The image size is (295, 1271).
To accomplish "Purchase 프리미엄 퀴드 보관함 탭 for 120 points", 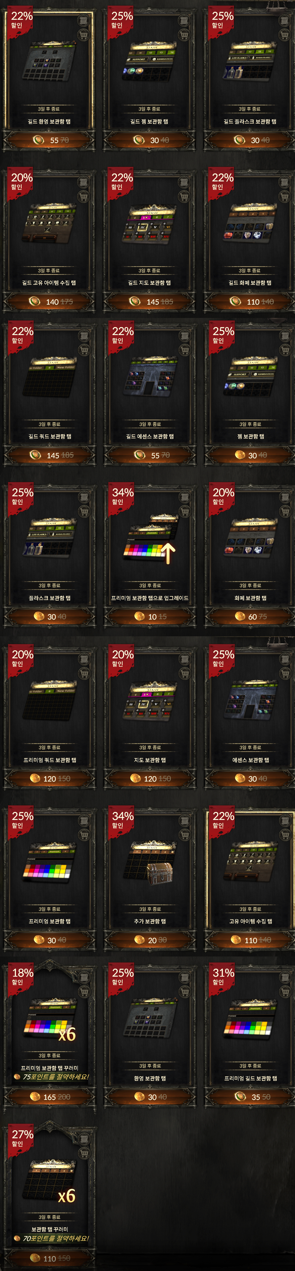I will point(50,778).
